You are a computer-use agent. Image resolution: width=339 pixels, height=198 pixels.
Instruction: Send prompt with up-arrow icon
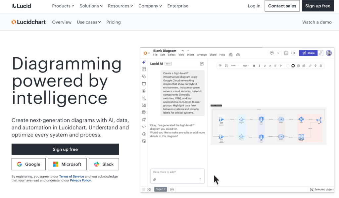[200, 179]
